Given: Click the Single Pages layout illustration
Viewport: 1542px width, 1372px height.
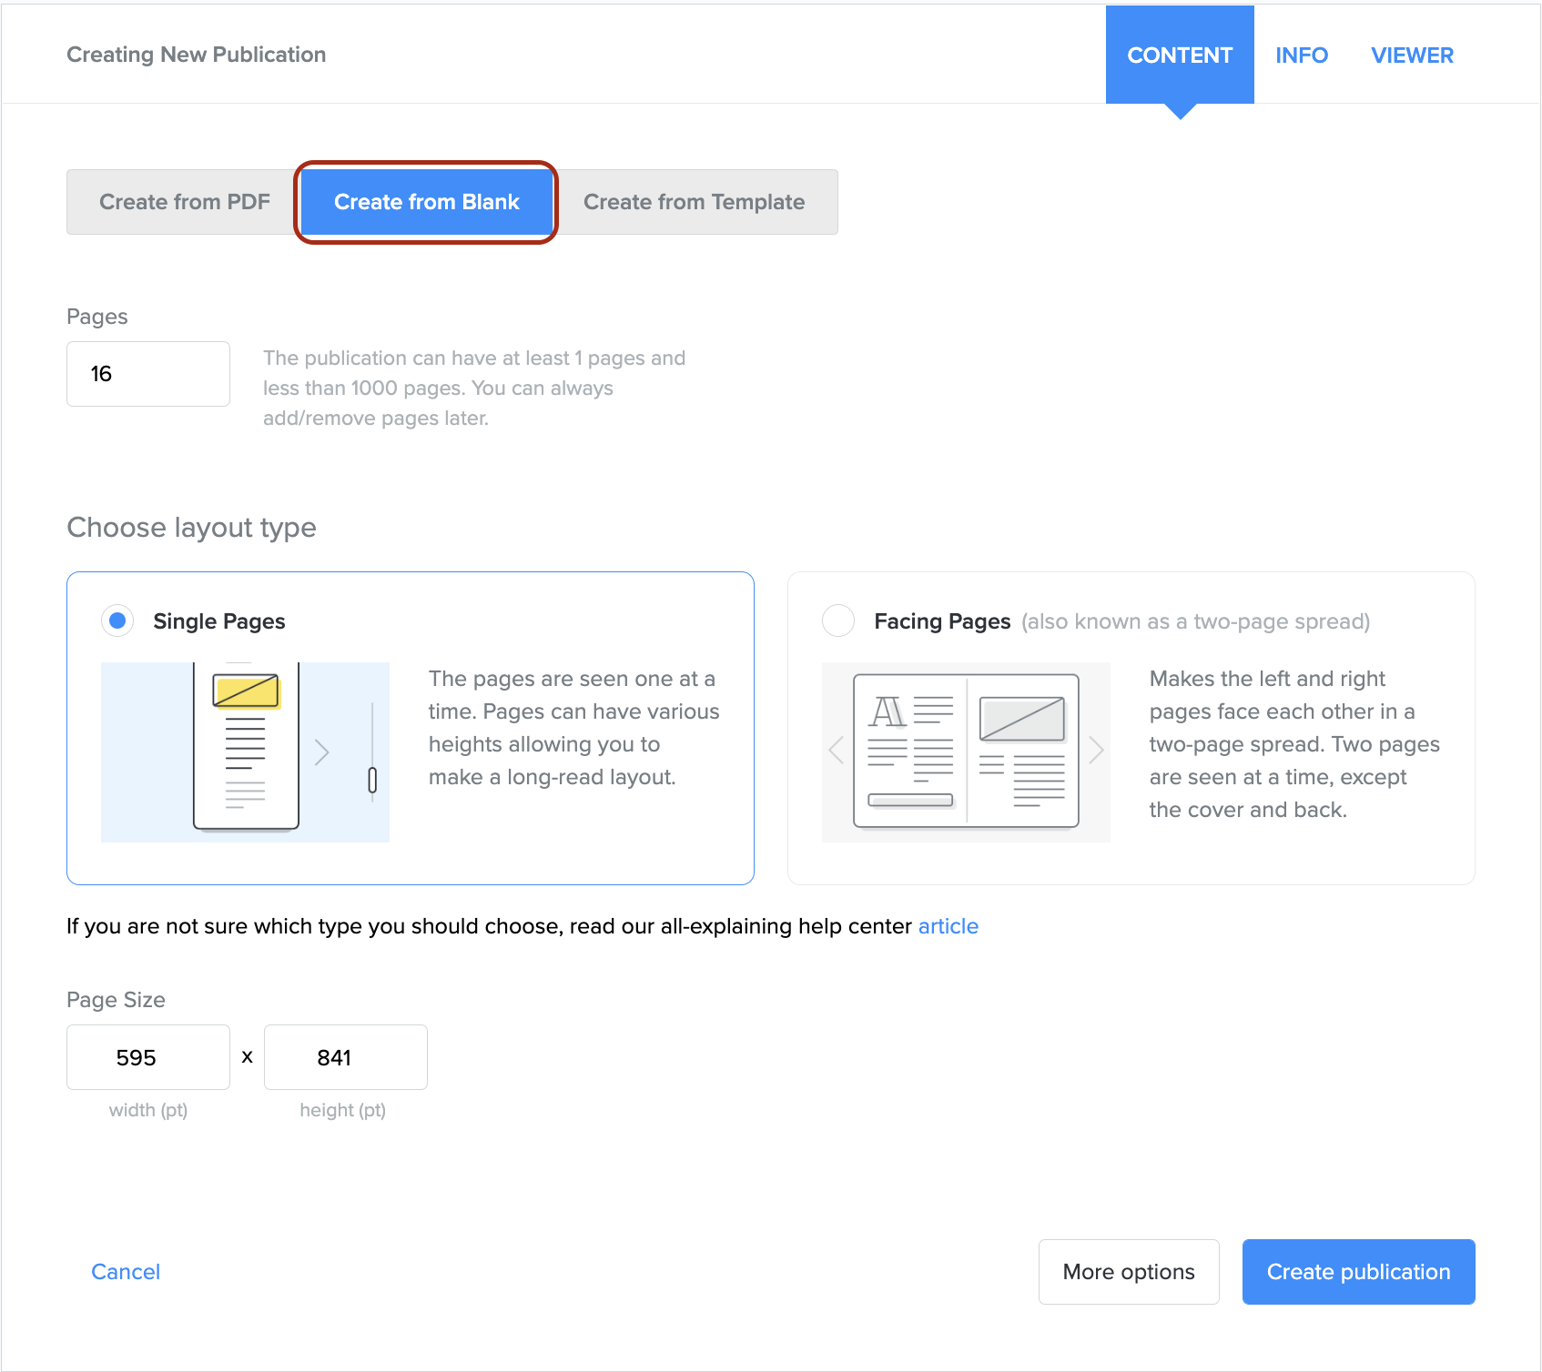Looking at the screenshot, I should pyautogui.click(x=245, y=752).
